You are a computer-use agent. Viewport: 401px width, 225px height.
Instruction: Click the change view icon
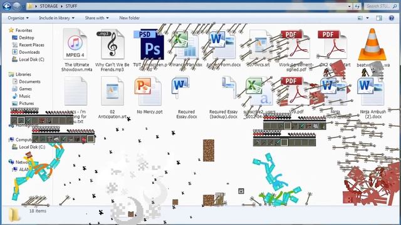[x=360, y=18]
